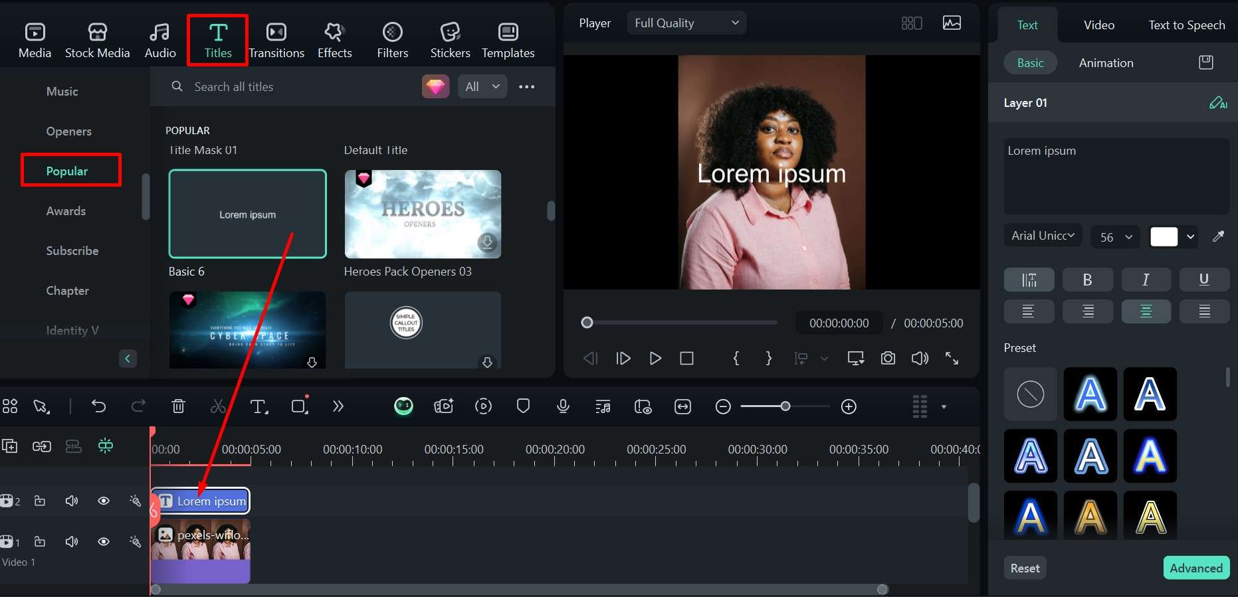Open the timeline track layout dropdown

pos(944,406)
